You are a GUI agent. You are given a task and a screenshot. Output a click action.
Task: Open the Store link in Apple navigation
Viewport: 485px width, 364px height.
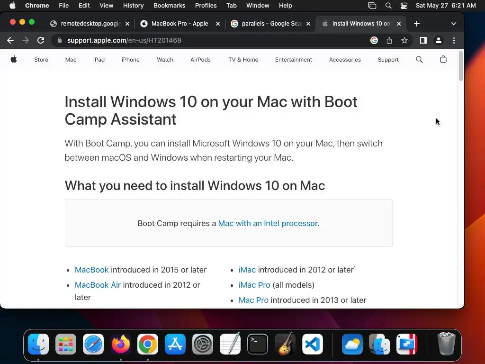tap(41, 60)
